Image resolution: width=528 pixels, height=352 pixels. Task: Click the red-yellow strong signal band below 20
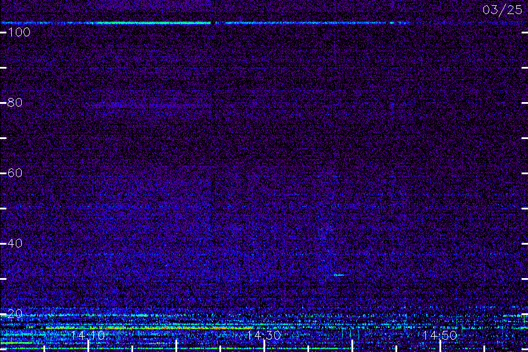click(x=150, y=327)
